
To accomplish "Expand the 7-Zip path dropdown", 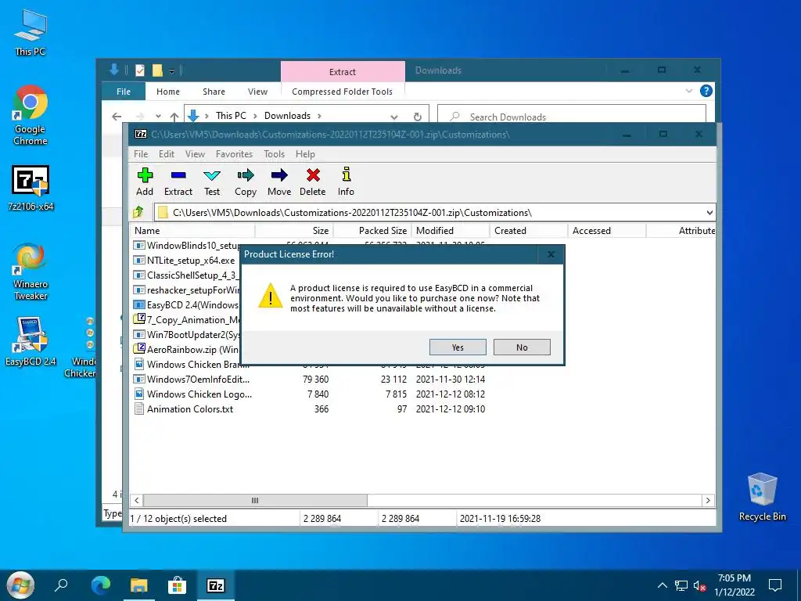I will (709, 213).
